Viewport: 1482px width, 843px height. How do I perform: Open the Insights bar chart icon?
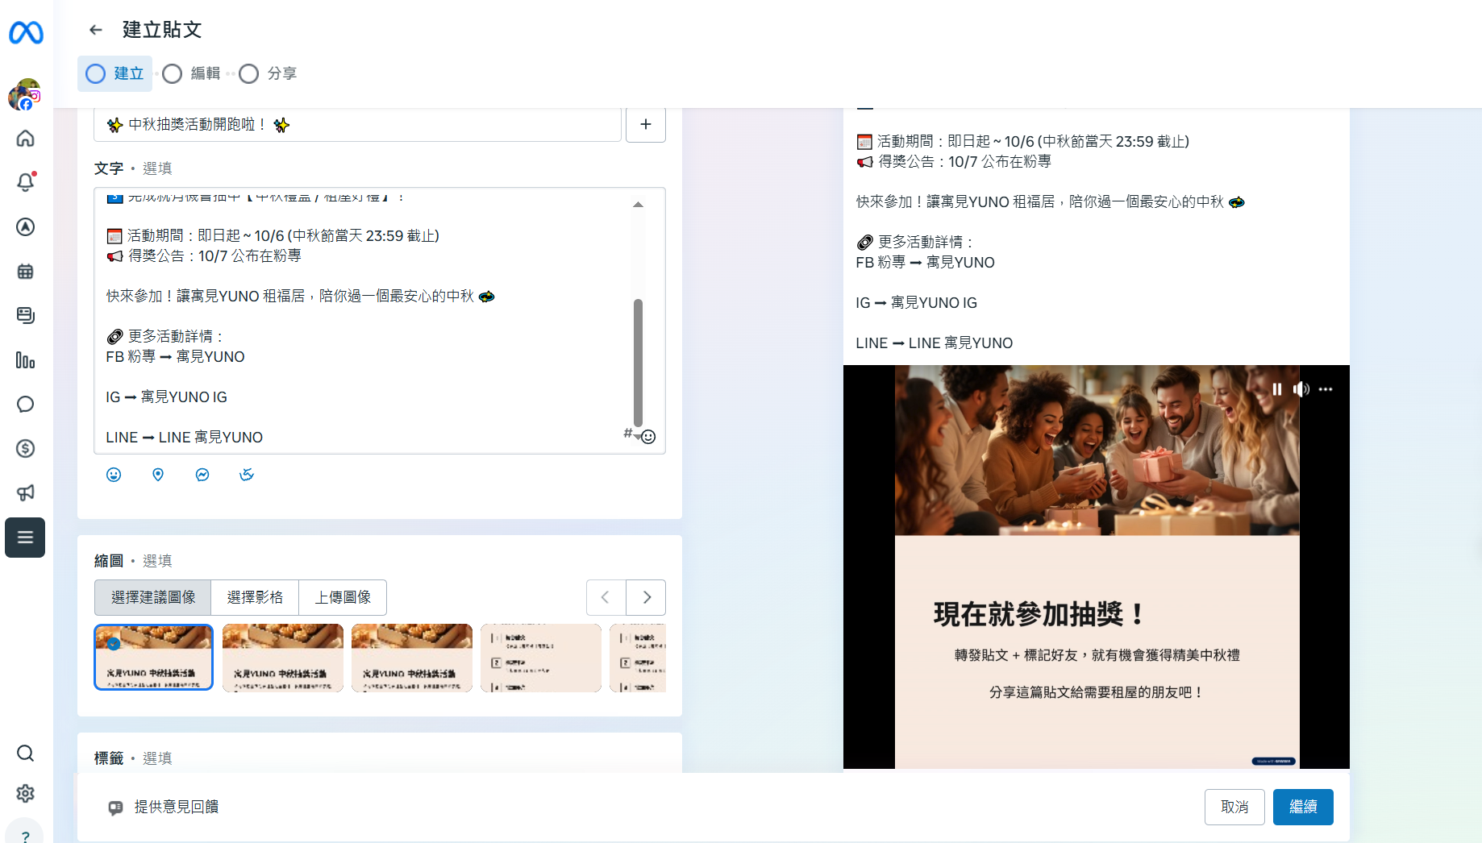tap(26, 360)
